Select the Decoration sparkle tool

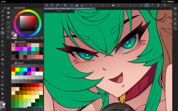click(x=2, y=37)
